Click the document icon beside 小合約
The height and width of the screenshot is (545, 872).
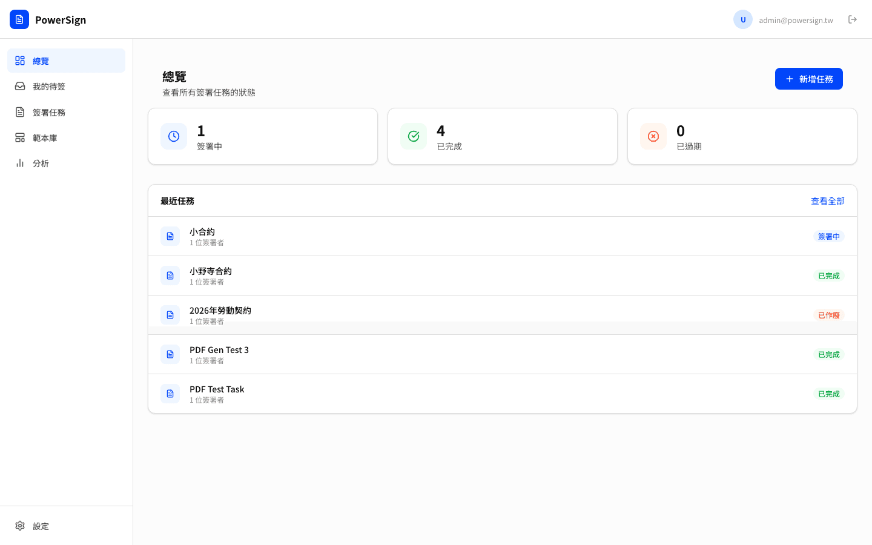(170, 236)
